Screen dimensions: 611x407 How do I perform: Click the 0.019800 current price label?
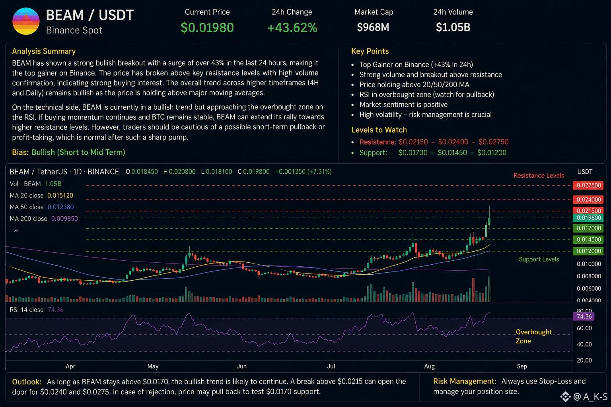point(588,218)
